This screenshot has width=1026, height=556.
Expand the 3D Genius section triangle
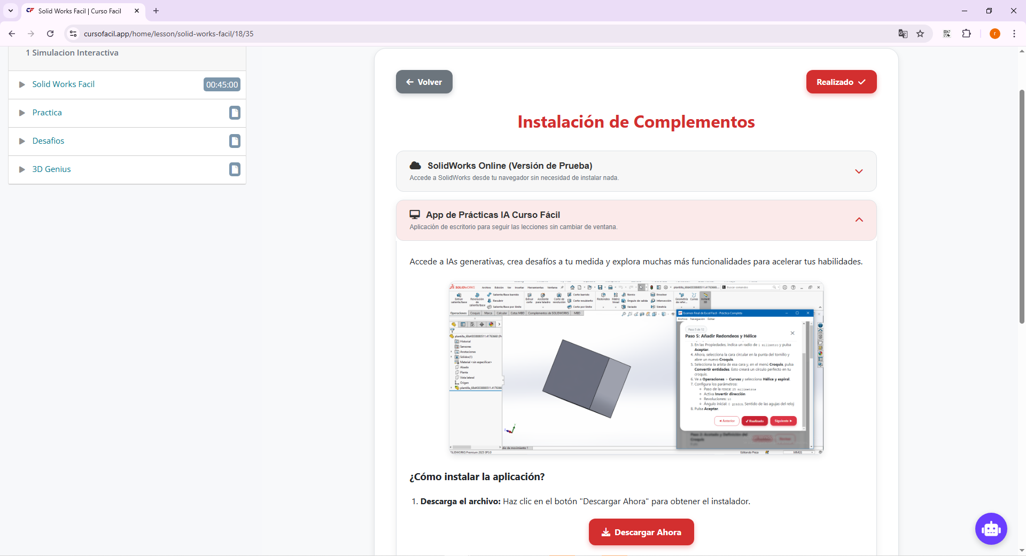coord(22,169)
